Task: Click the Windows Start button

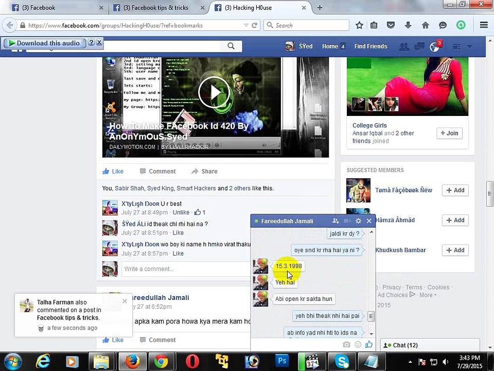Action: (13, 362)
